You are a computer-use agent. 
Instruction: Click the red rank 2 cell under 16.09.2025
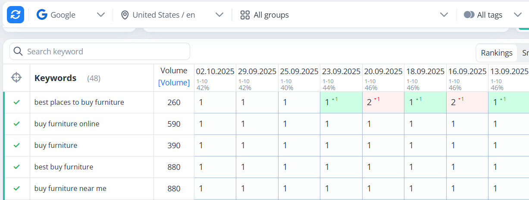click(467, 102)
